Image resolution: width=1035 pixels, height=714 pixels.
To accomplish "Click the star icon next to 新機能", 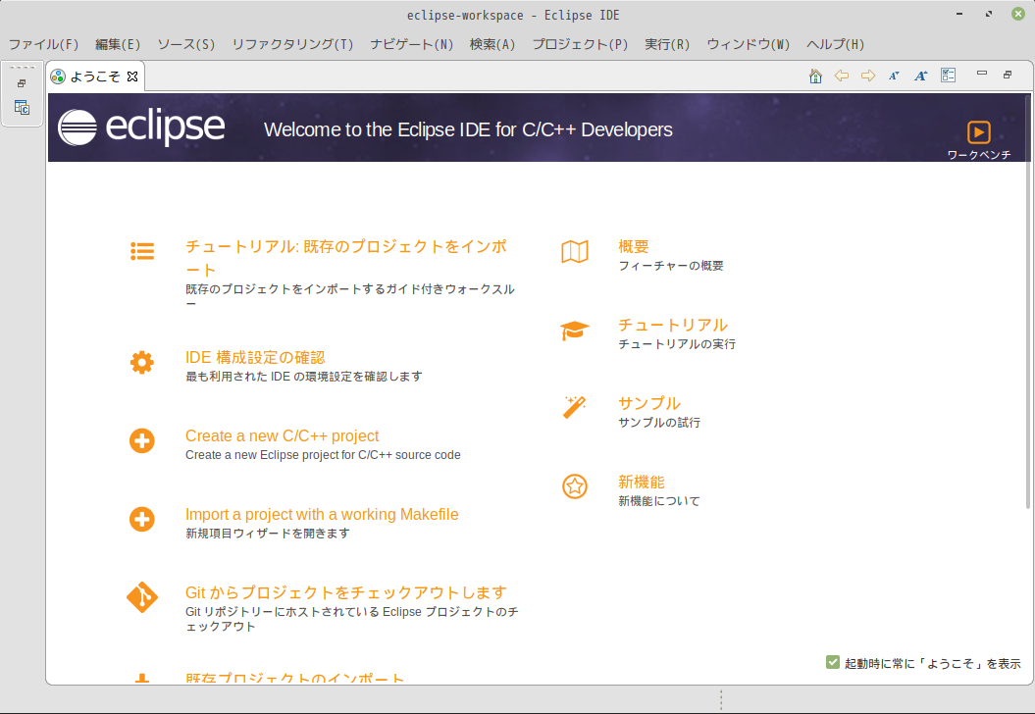I will [575, 486].
